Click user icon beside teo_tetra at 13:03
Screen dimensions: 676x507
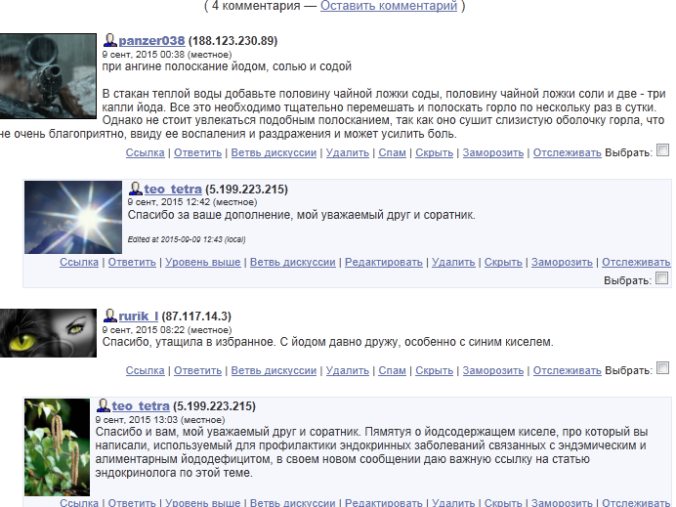point(103,405)
